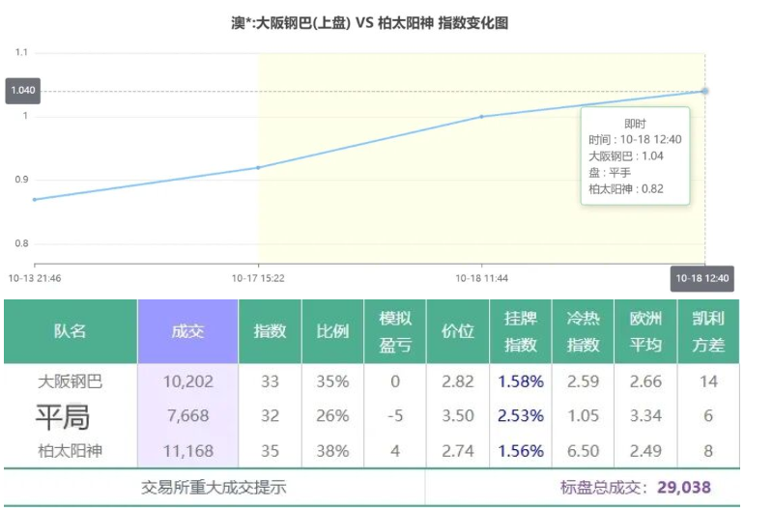Click the 挂牌指数 column header
773x508 pixels.
click(x=521, y=331)
